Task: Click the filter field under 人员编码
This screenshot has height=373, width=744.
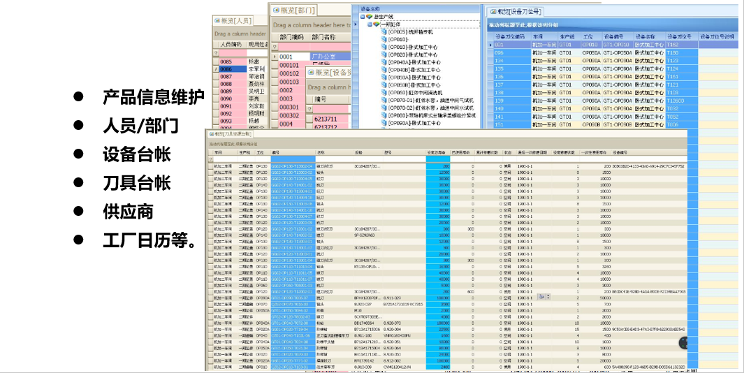Action: 233,53
